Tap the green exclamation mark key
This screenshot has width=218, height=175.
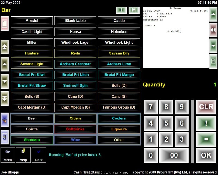[206, 123]
